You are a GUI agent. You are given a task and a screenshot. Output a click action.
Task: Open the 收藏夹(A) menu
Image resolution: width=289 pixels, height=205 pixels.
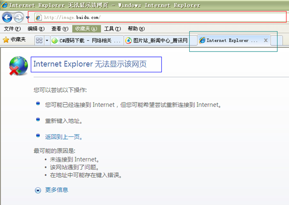86,29
